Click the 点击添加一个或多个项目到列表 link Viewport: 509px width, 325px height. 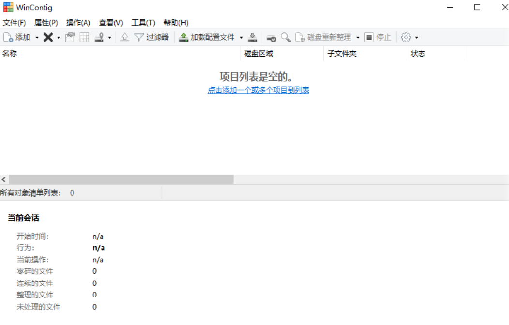click(258, 90)
